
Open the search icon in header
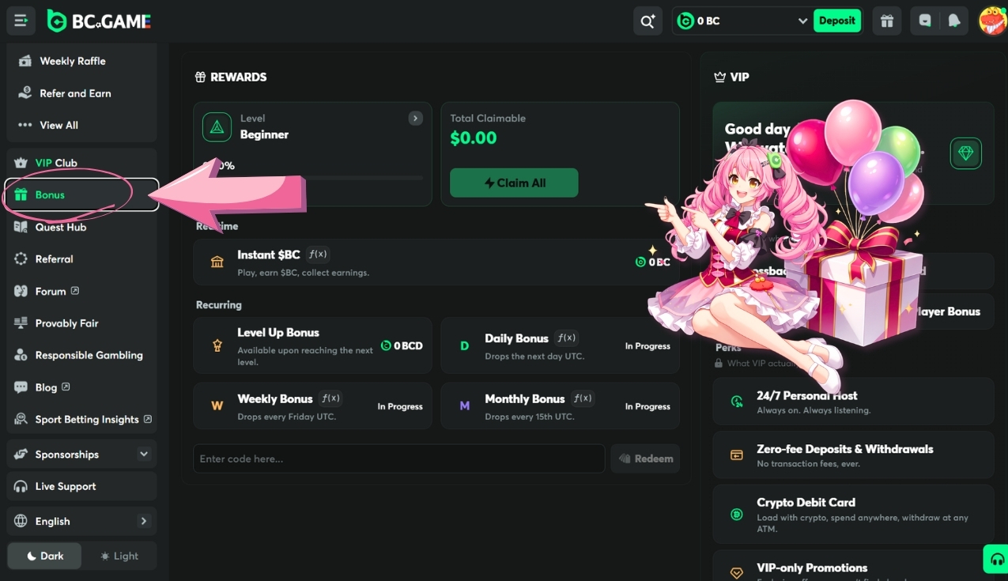pyautogui.click(x=647, y=21)
